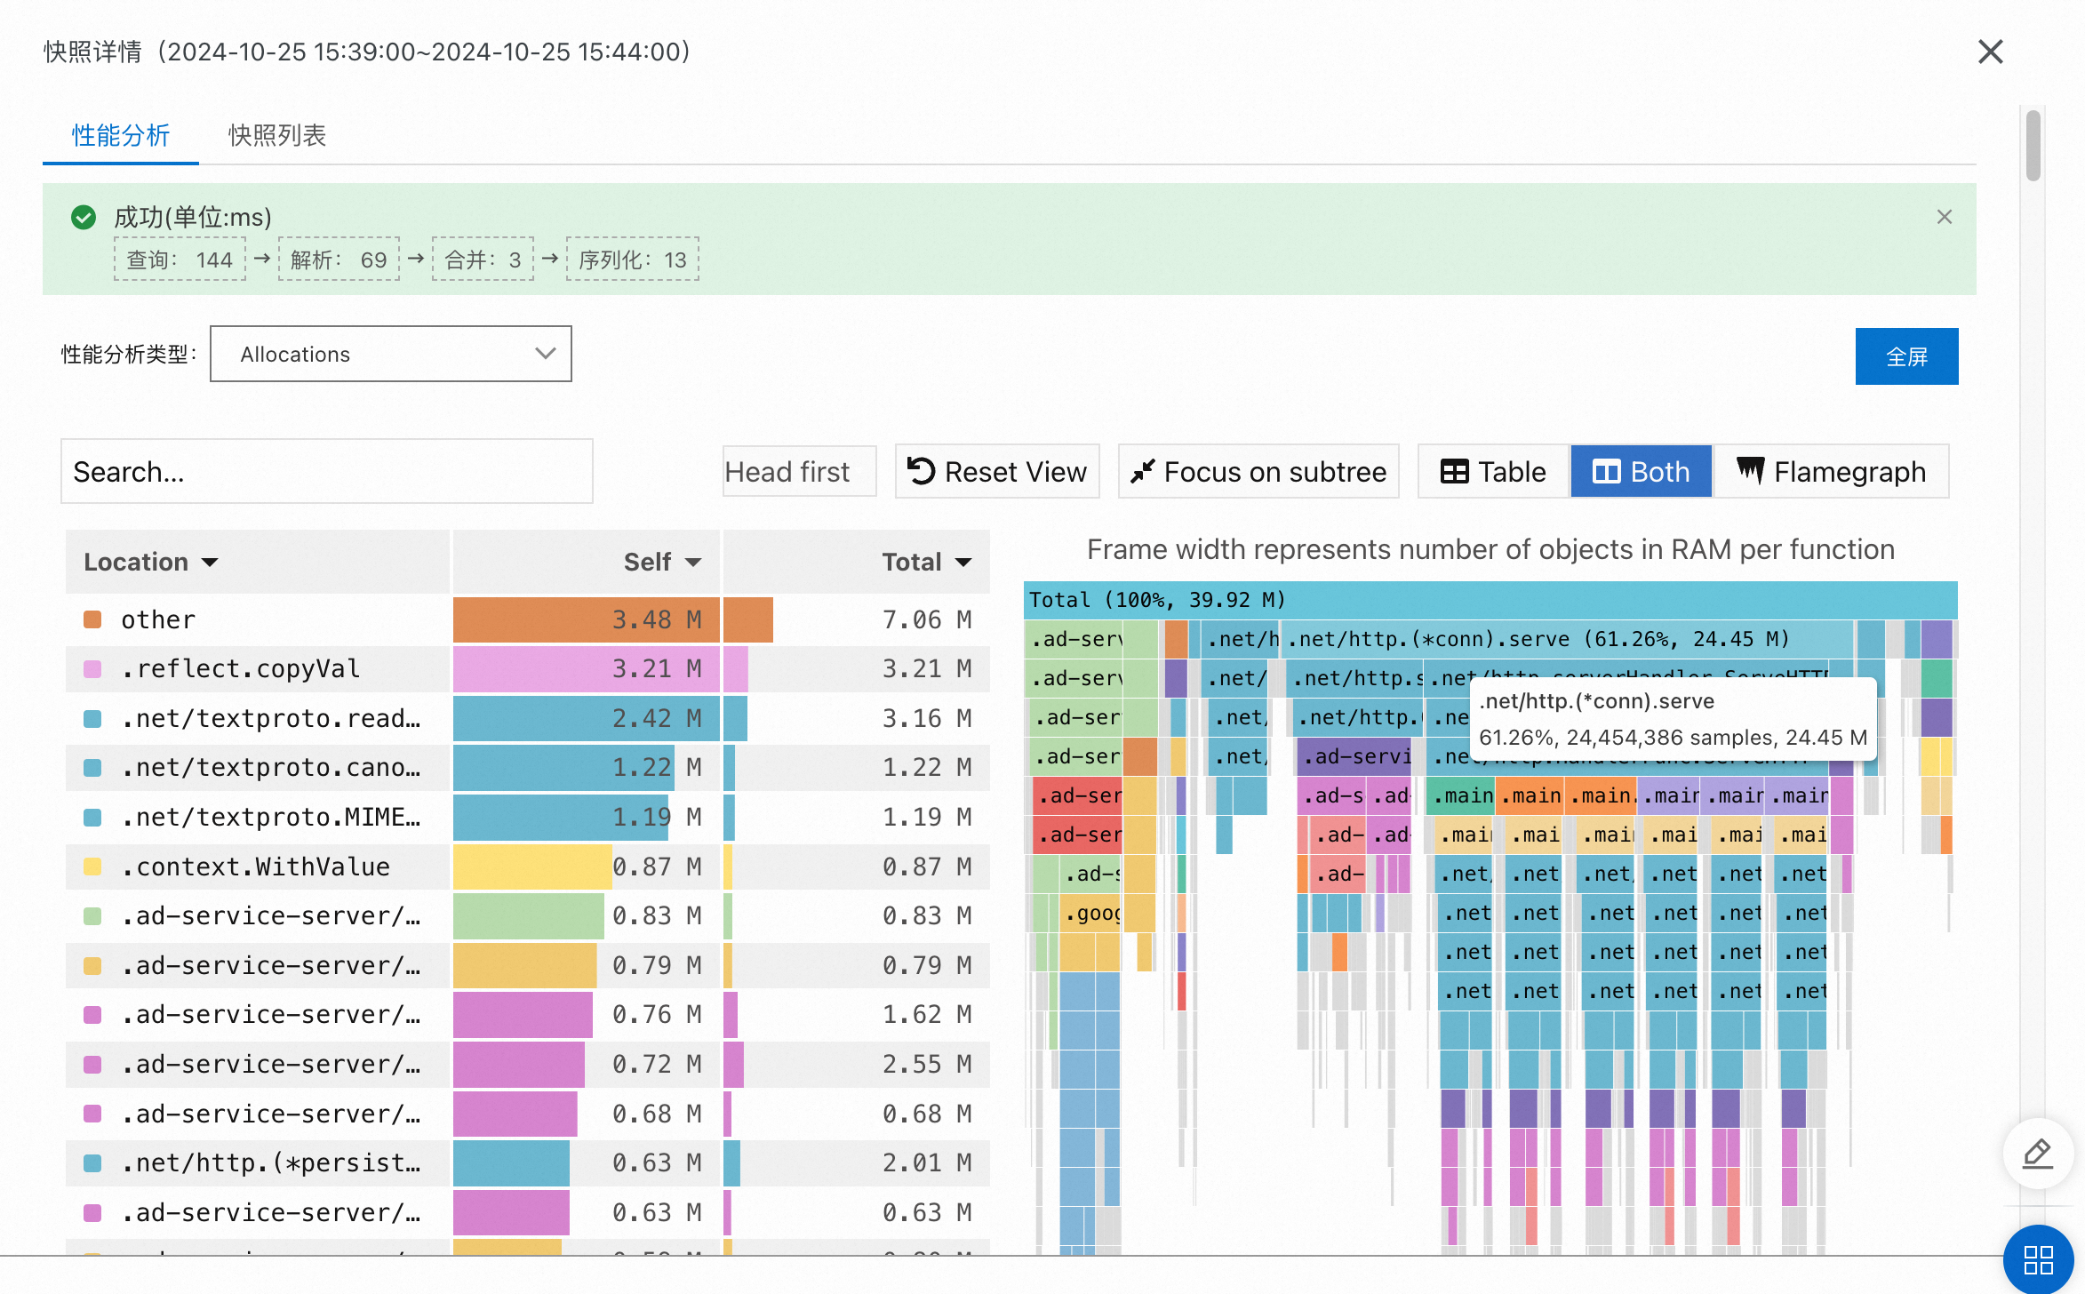Dismiss the green success banner
2085x1294 pixels.
(x=1945, y=217)
